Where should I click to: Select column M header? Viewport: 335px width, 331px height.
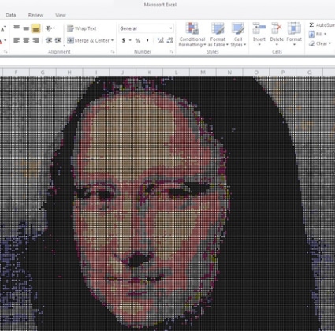(x=203, y=73)
